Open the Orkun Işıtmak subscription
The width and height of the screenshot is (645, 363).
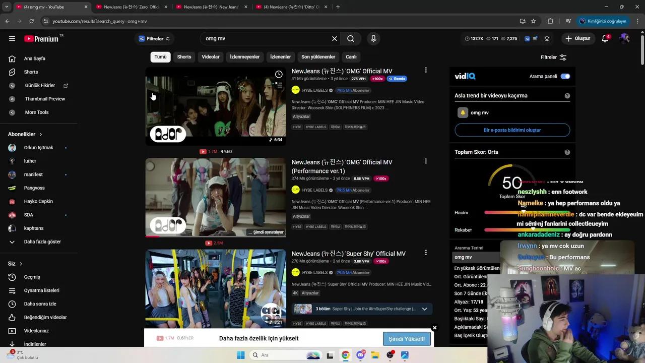coord(38,148)
